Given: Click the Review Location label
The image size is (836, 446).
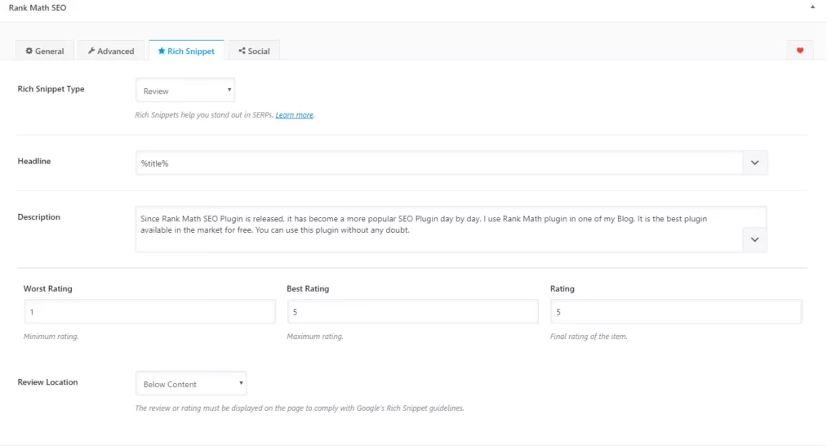Looking at the screenshot, I should click(47, 382).
